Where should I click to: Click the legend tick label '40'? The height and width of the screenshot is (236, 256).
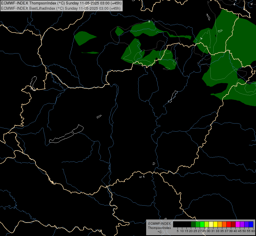coord(235,231)
